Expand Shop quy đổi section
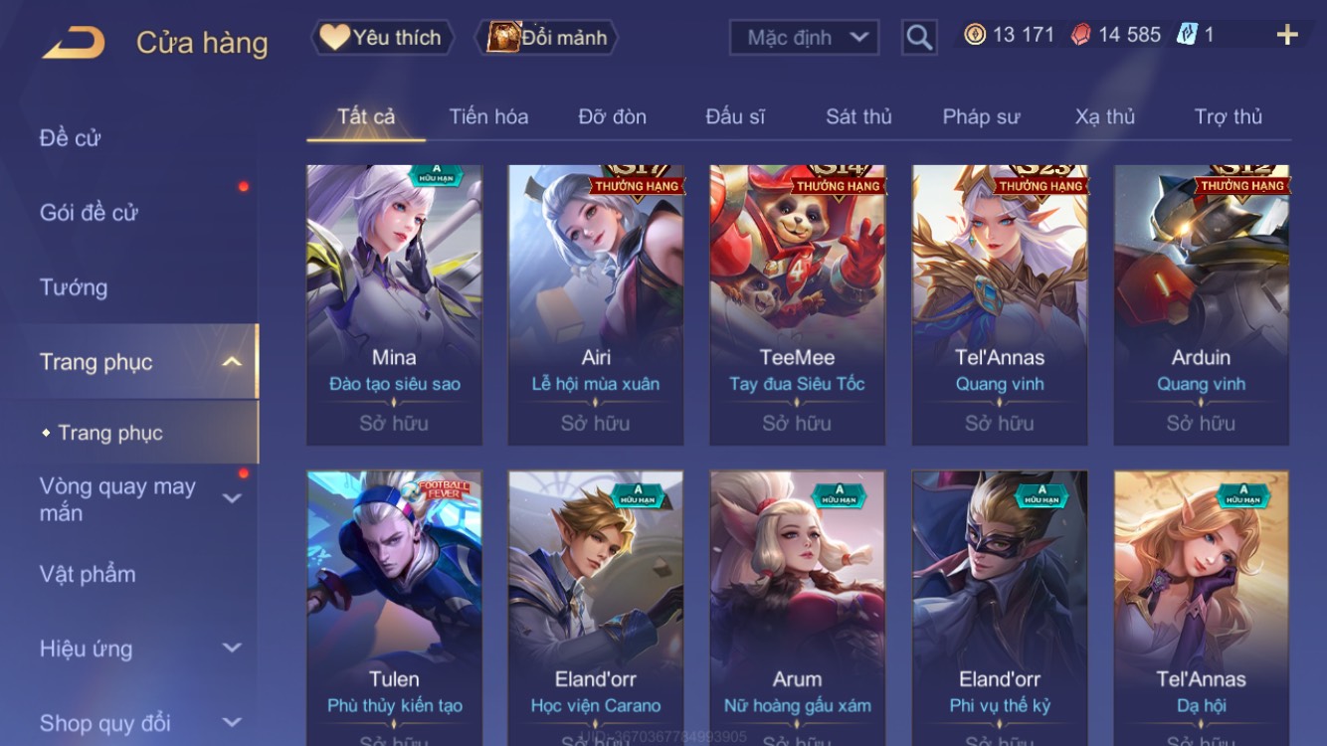 [232, 723]
